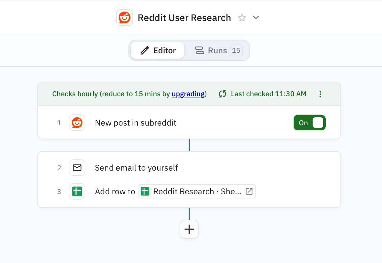Add a new step with plus button

(189, 229)
